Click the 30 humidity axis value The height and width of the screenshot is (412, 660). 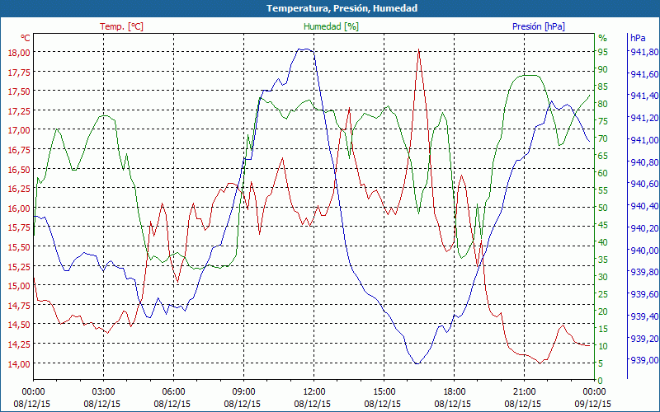pyautogui.click(x=603, y=277)
